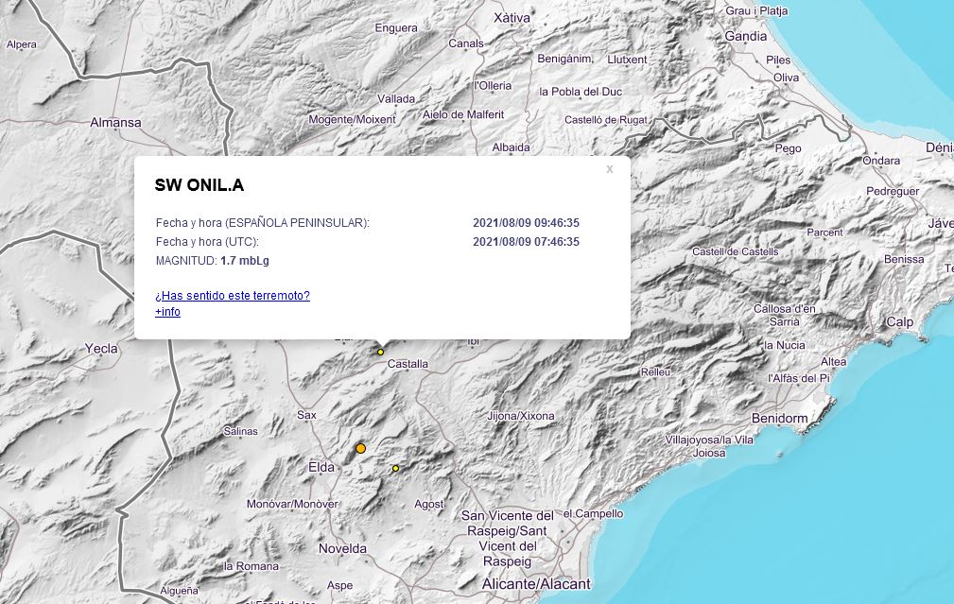Click the la Pobla del Duc map label
Image resolution: width=954 pixels, height=604 pixels.
point(581,92)
